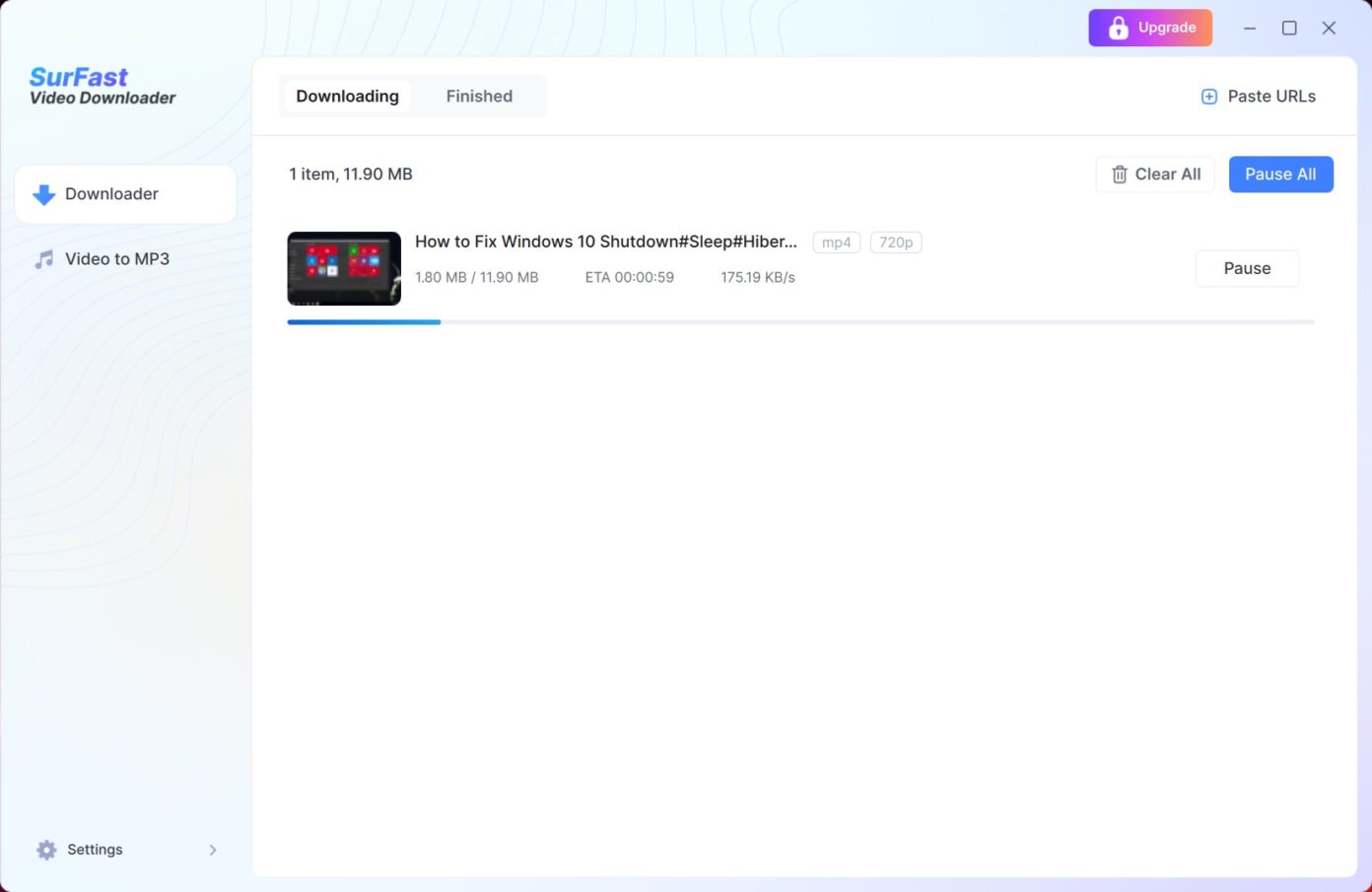The image size is (1372, 892).
Task: Click the 720p quality tag
Action: coord(896,241)
